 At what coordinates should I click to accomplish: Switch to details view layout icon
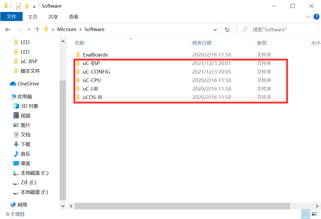click(306, 214)
